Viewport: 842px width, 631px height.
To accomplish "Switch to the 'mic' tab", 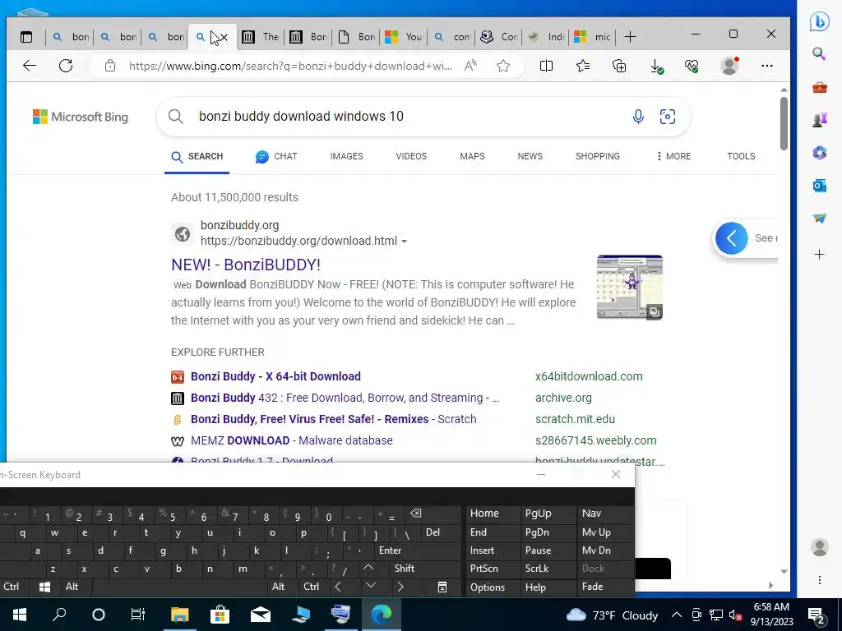I will [593, 37].
